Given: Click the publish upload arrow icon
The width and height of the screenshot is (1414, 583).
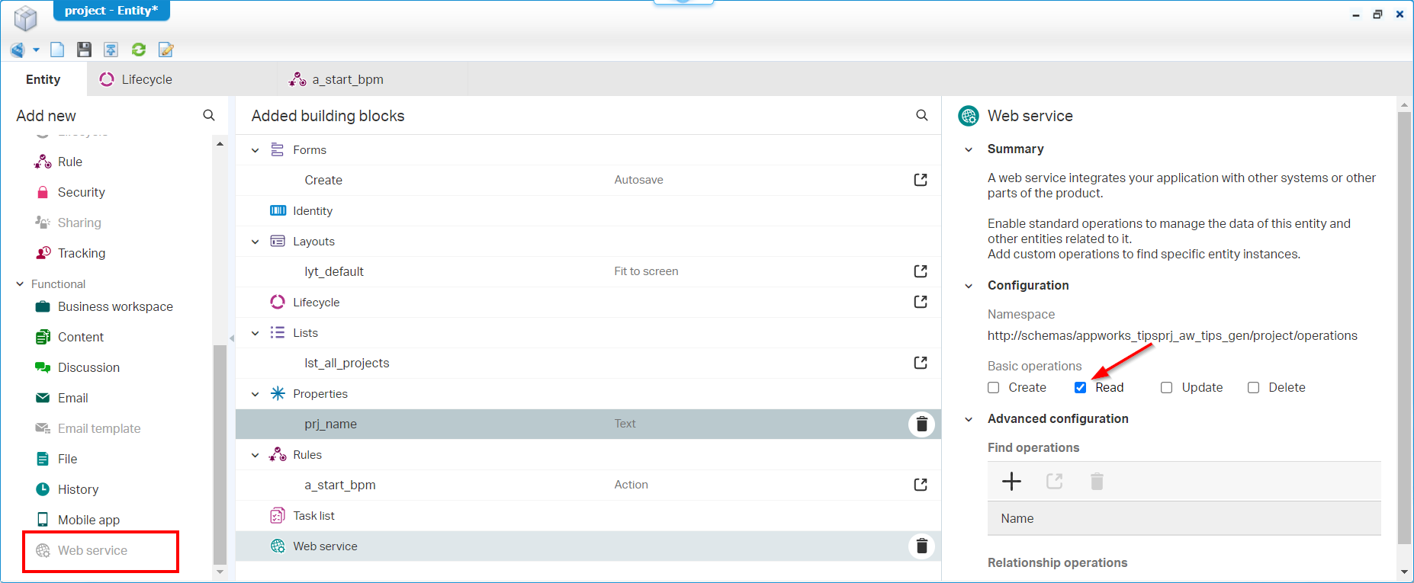Looking at the screenshot, I should [111, 50].
